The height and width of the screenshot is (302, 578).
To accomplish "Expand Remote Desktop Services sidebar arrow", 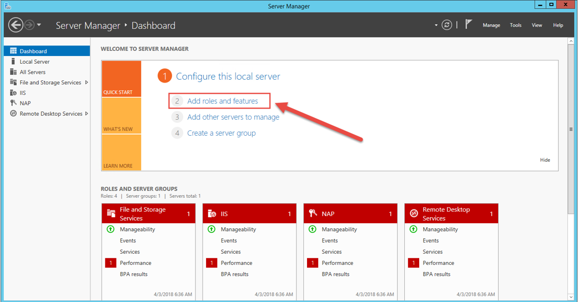I will [x=87, y=114].
